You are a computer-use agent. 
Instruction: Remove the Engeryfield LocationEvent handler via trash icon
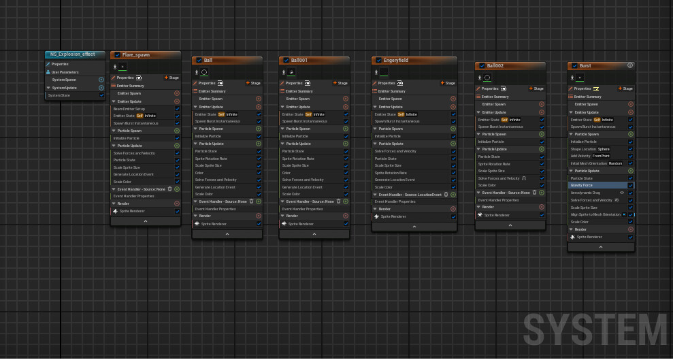(446, 195)
